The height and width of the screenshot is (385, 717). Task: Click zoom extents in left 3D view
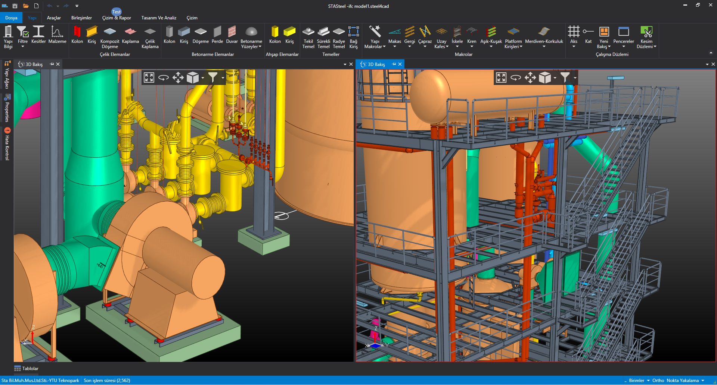click(149, 78)
